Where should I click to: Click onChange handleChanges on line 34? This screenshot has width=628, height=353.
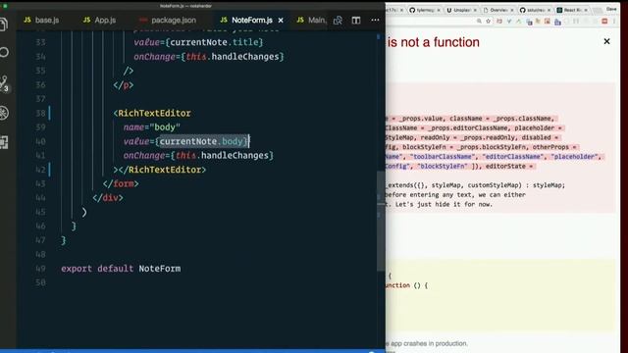tap(209, 57)
